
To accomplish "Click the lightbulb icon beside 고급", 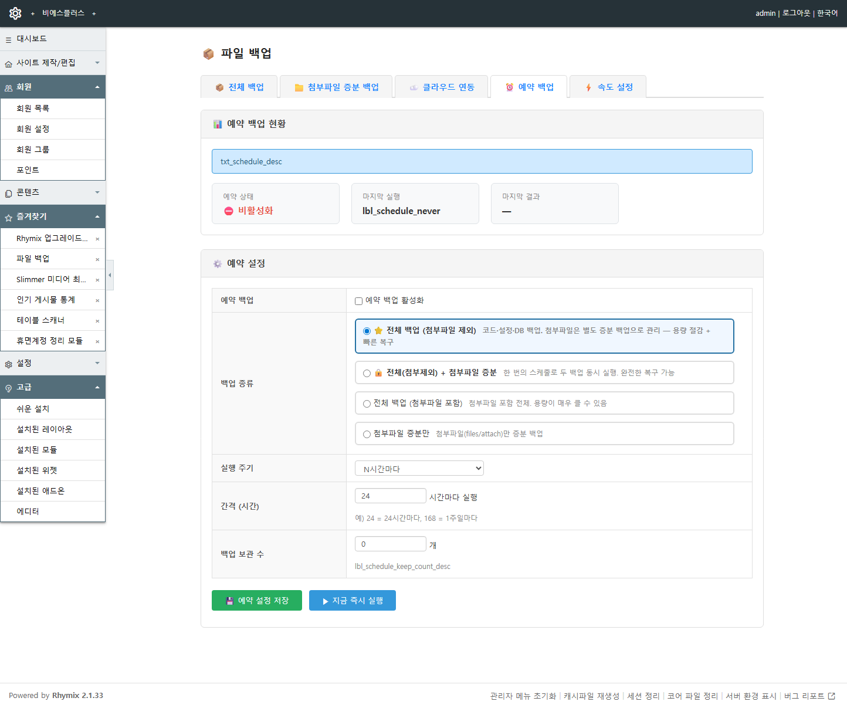I will 8,388.
